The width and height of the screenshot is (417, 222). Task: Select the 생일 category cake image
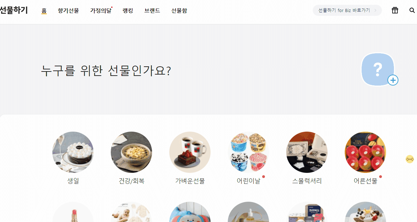pos(73,152)
